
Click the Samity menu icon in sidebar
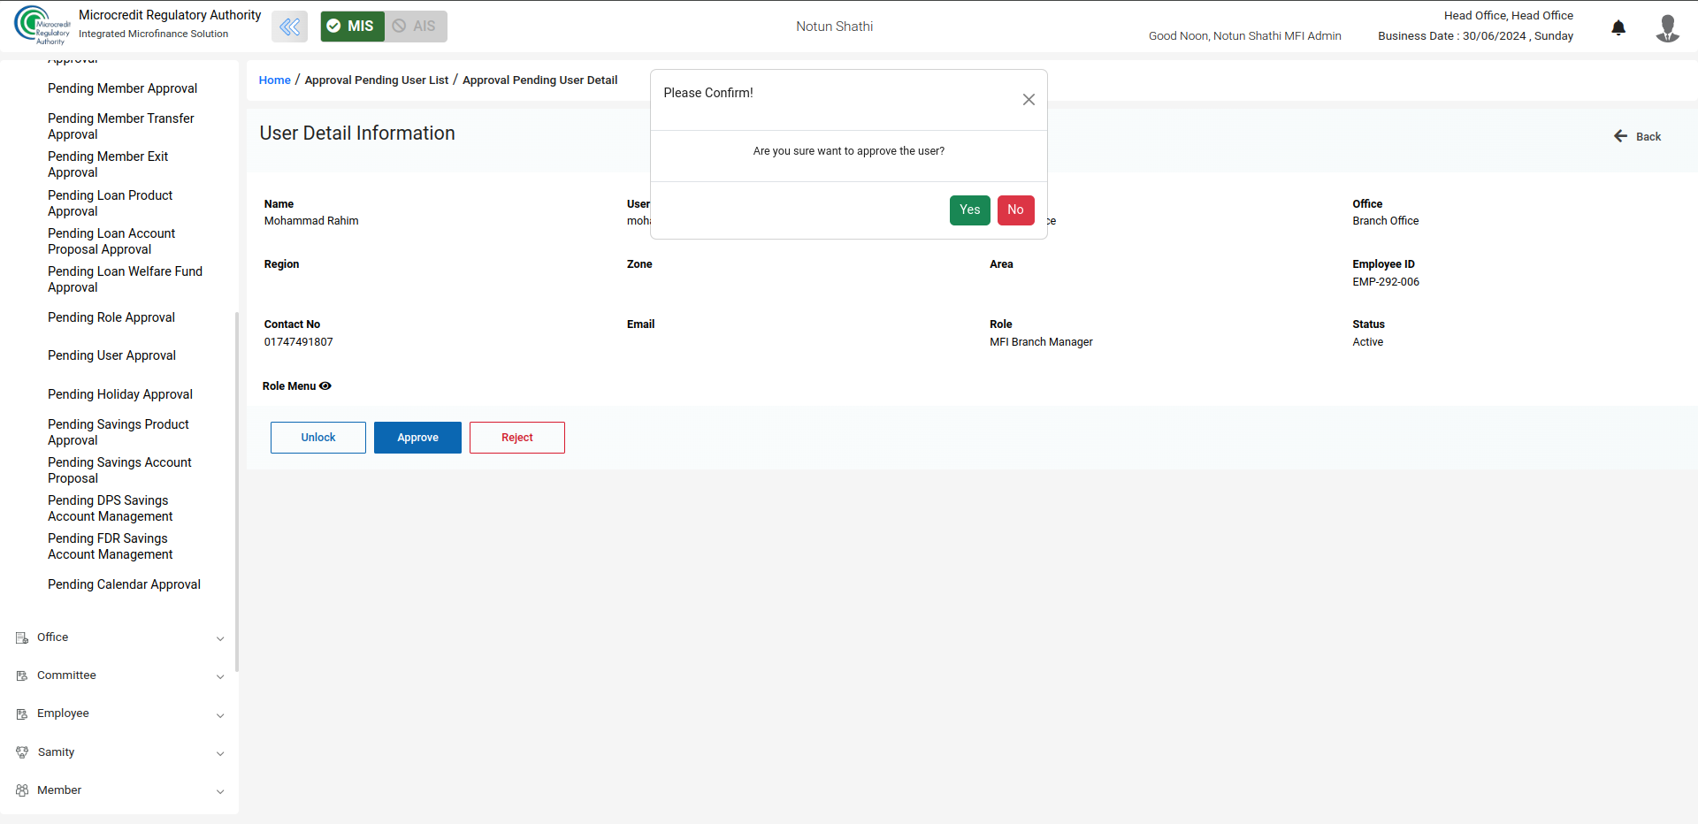(22, 752)
